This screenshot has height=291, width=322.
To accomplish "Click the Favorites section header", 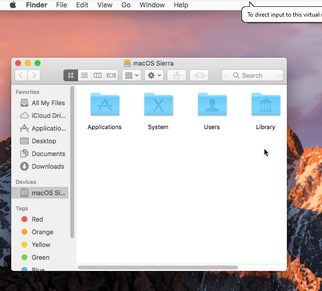I will coord(27,92).
